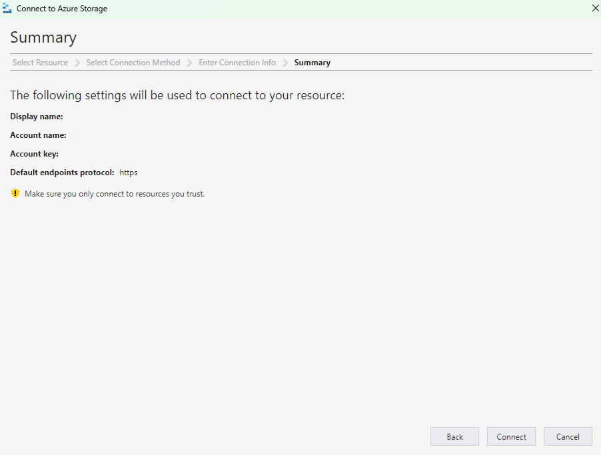Return to Enter Connection Info step
Image resolution: width=601 pixels, height=455 pixels.
[237, 63]
